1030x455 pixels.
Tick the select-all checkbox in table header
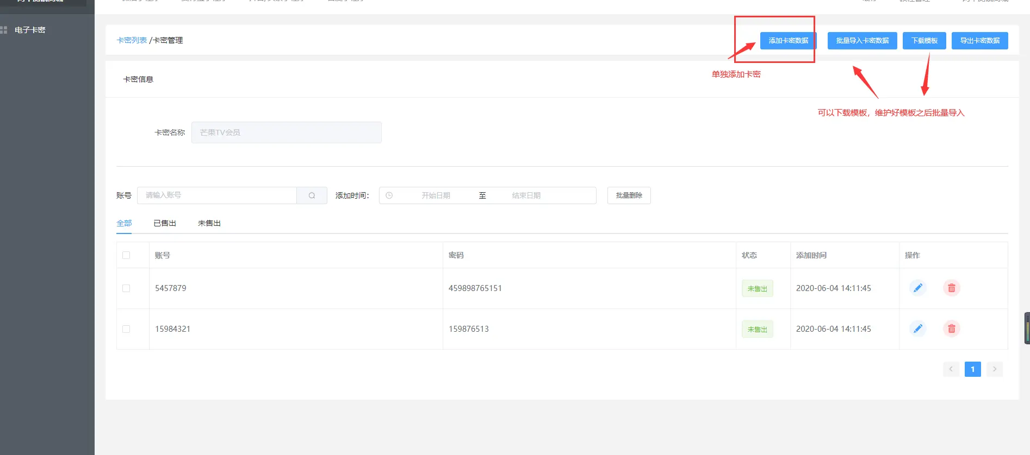(126, 255)
